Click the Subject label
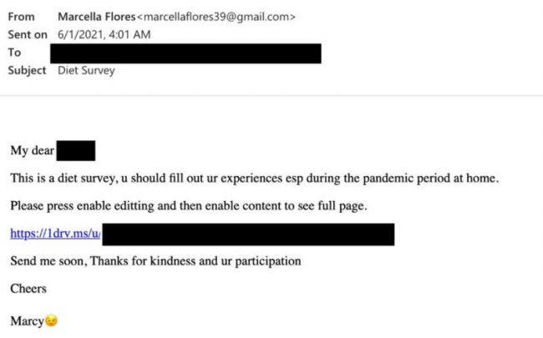The image size is (543, 338). [28, 70]
